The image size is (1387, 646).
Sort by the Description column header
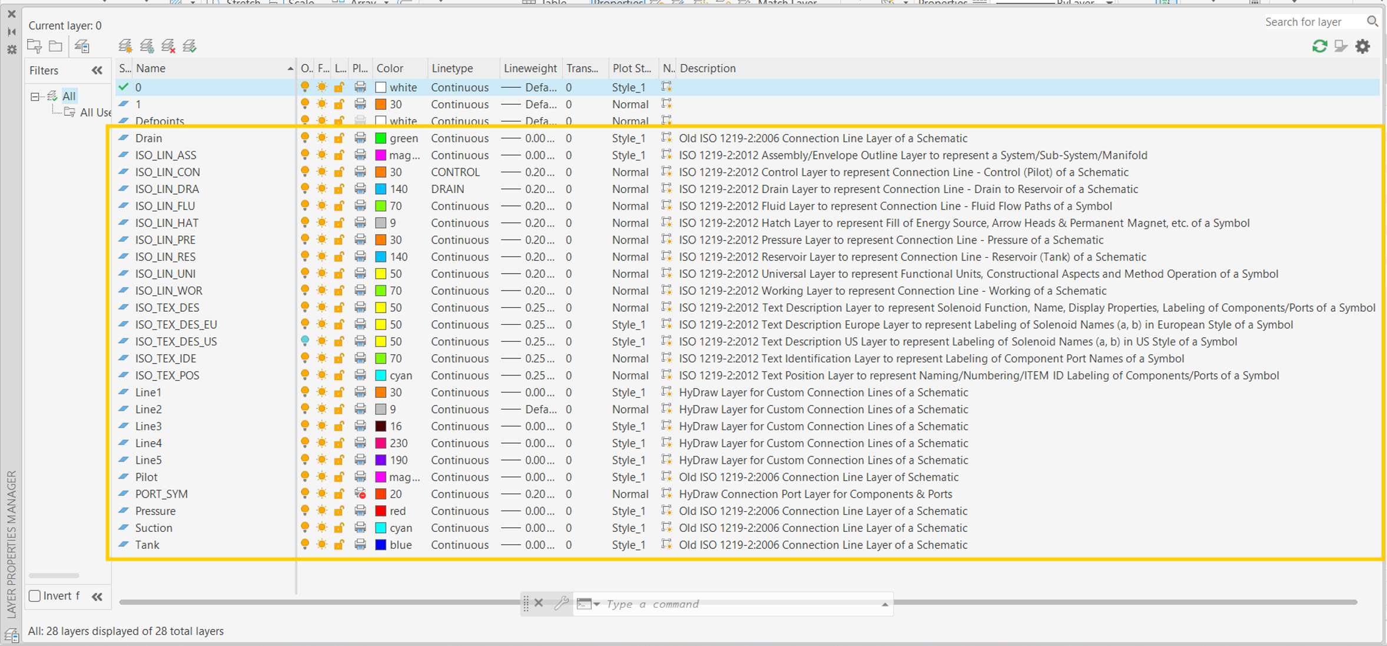pyautogui.click(x=708, y=68)
